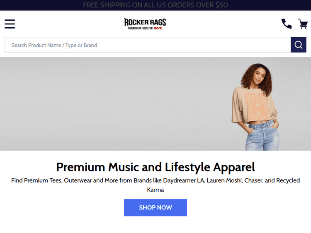Click the 'Chaser' brand text
This screenshot has width=311, height=233.
pos(253,180)
